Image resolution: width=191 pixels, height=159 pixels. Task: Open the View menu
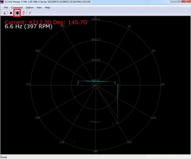tap(39, 8)
